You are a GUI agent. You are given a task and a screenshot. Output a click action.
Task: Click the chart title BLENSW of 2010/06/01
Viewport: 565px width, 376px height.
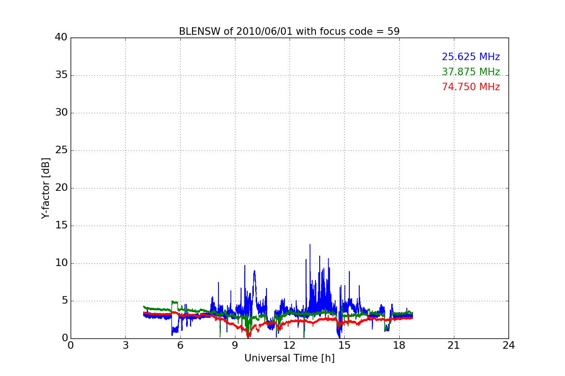[x=289, y=31]
